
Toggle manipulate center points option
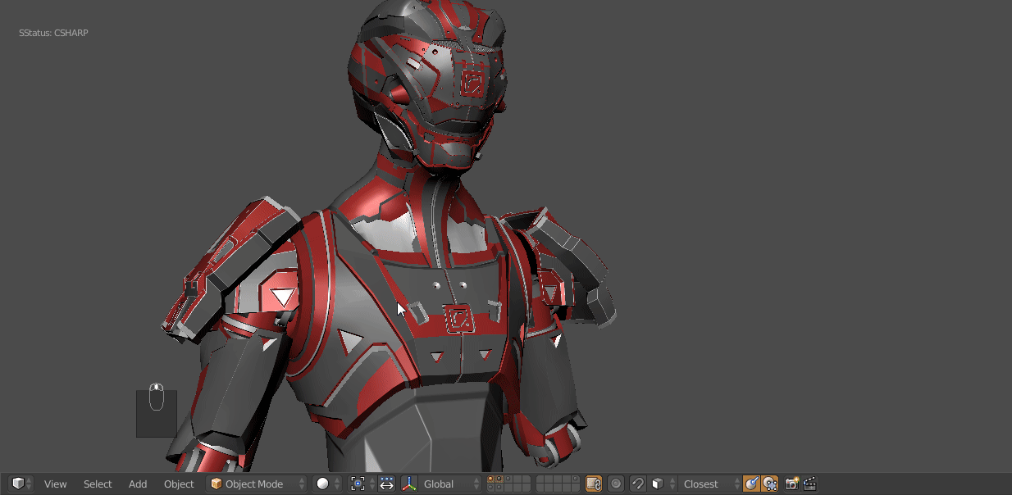[387, 484]
